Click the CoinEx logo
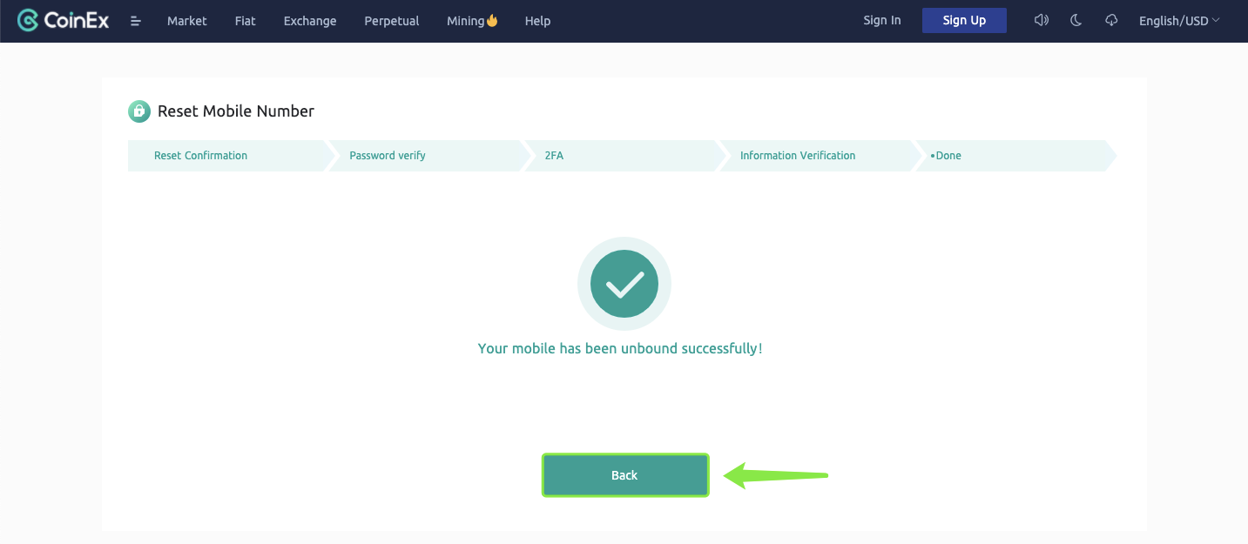This screenshot has height=544, width=1248. coord(63,21)
